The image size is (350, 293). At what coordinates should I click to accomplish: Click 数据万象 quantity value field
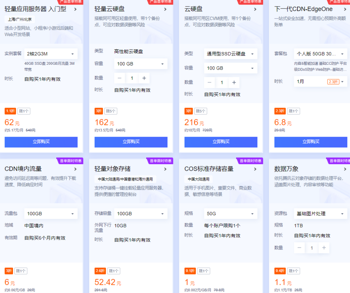click(312, 248)
